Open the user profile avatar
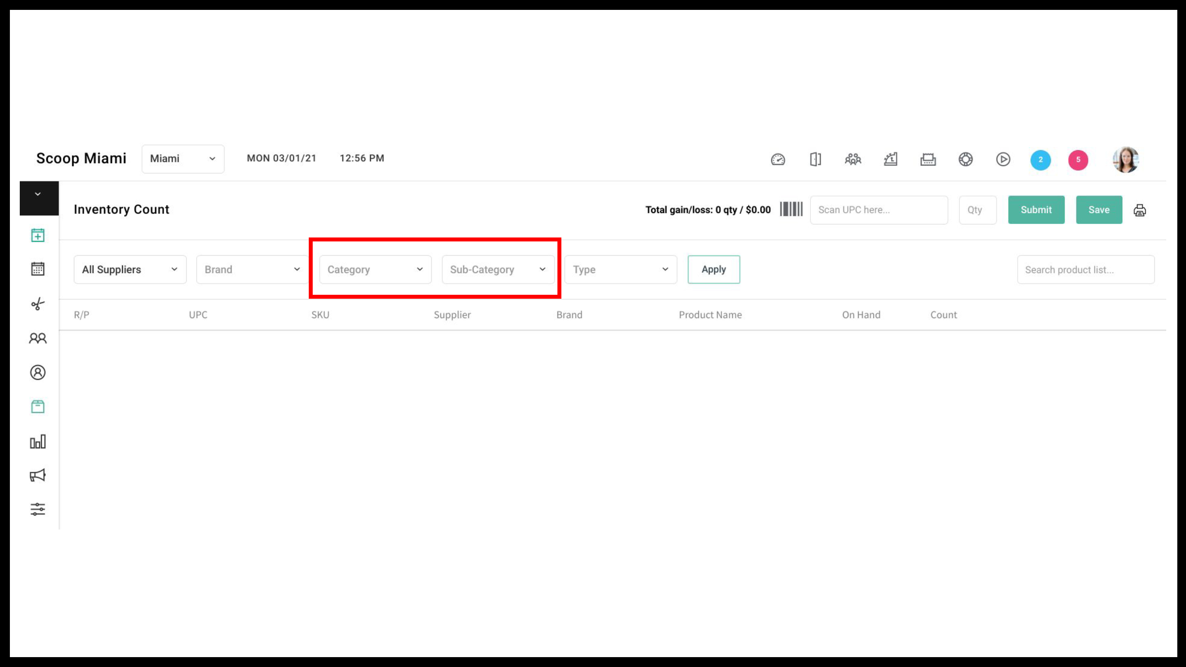Viewport: 1186px width, 667px height. pyautogui.click(x=1125, y=160)
